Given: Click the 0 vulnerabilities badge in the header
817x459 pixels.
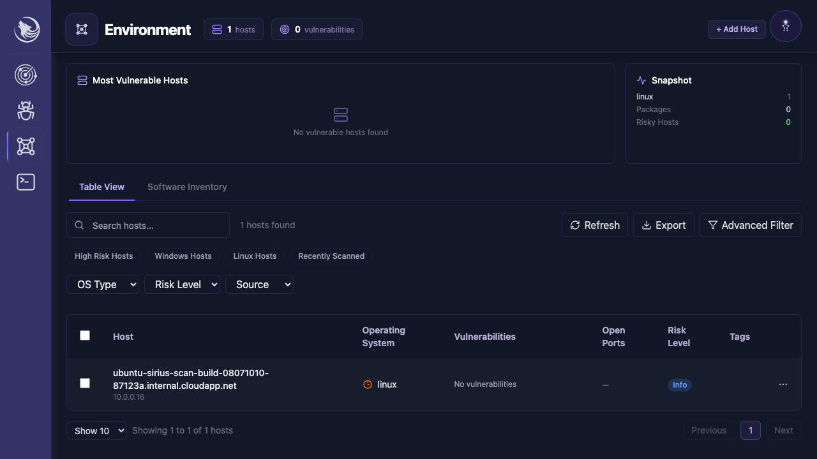Looking at the screenshot, I should point(317,29).
